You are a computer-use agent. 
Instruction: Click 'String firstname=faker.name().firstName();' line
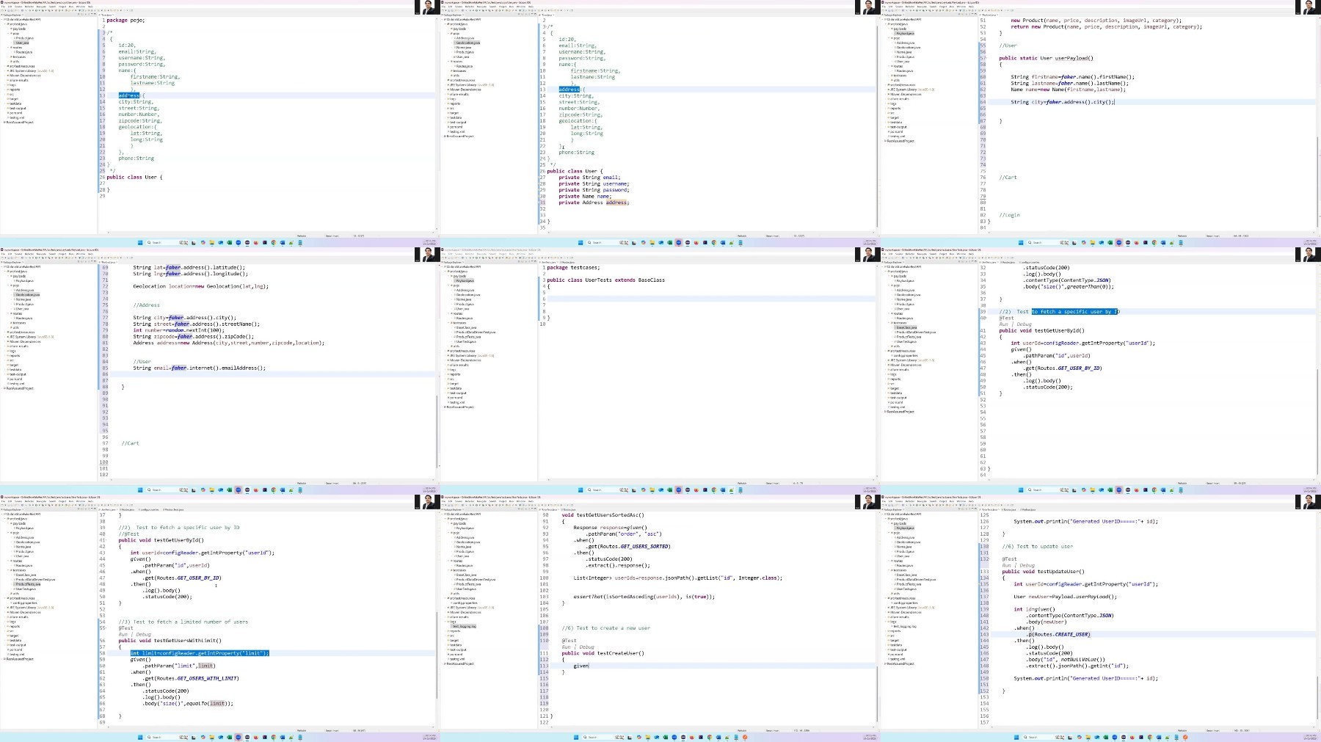point(1072,77)
